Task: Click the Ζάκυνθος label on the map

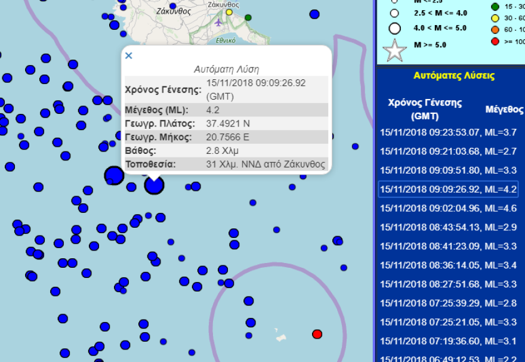Action: 173,11
